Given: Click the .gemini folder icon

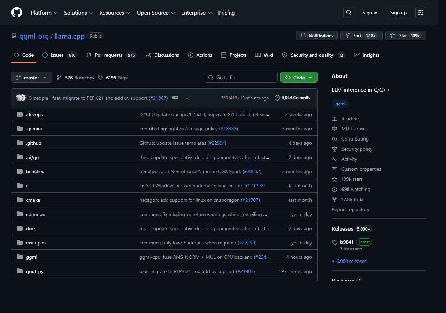Looking at the screenshot, I should pos(20,129).
